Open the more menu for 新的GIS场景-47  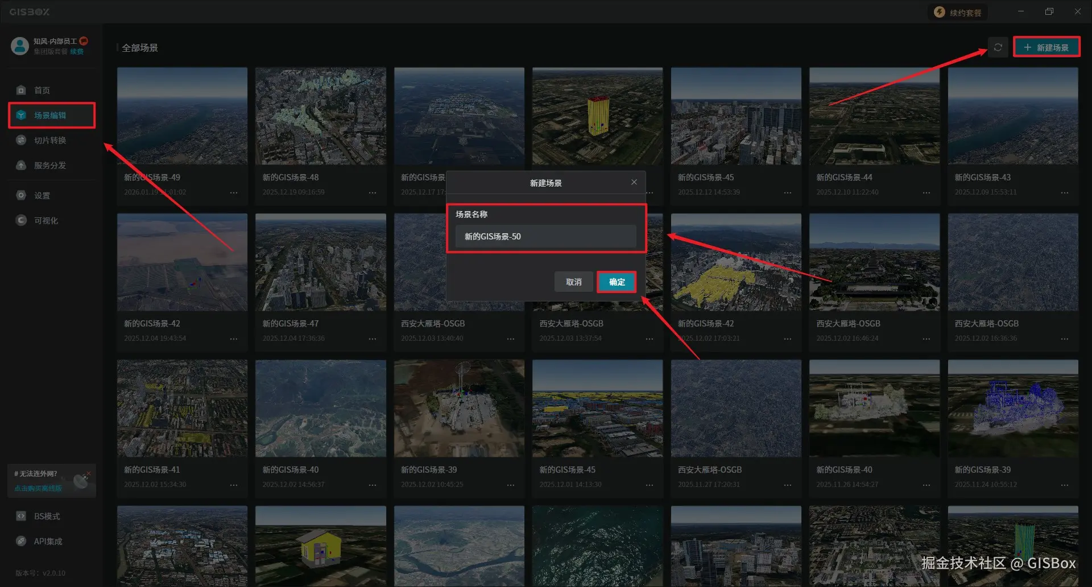click(373, 339)
